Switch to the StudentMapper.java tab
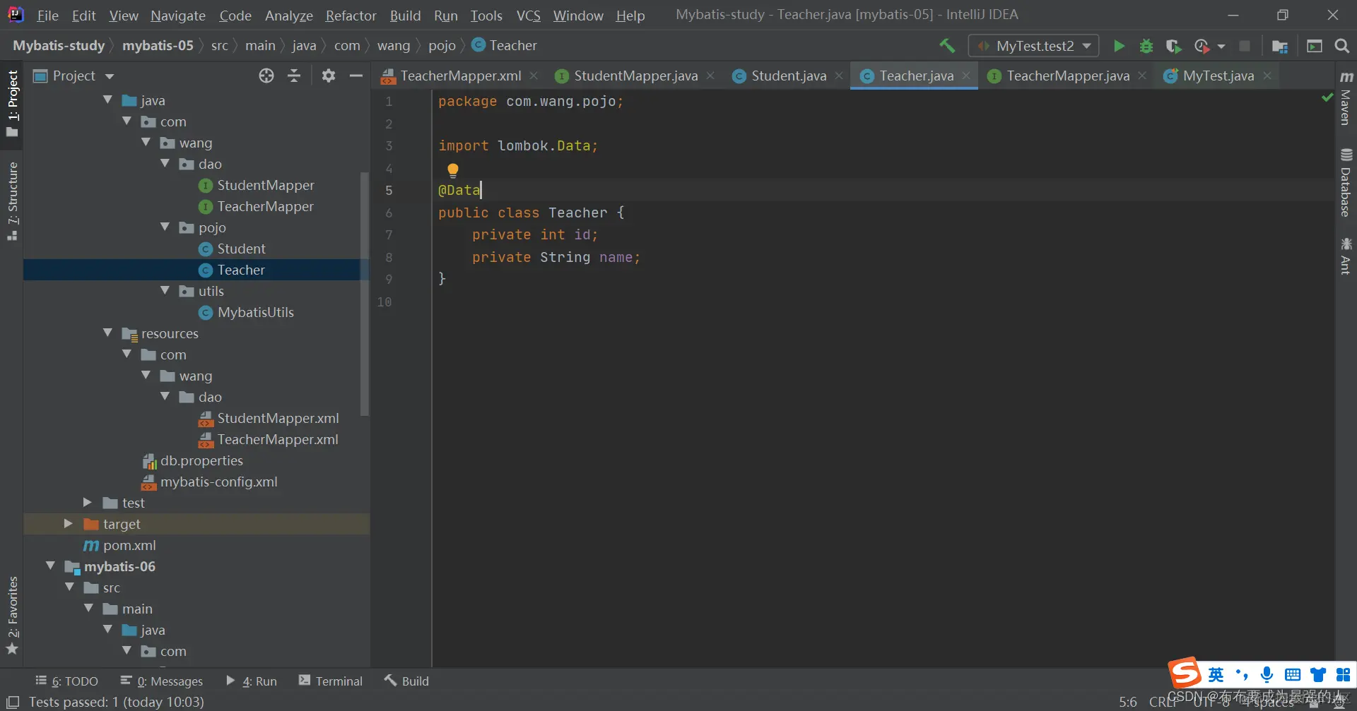 point(636,76)
